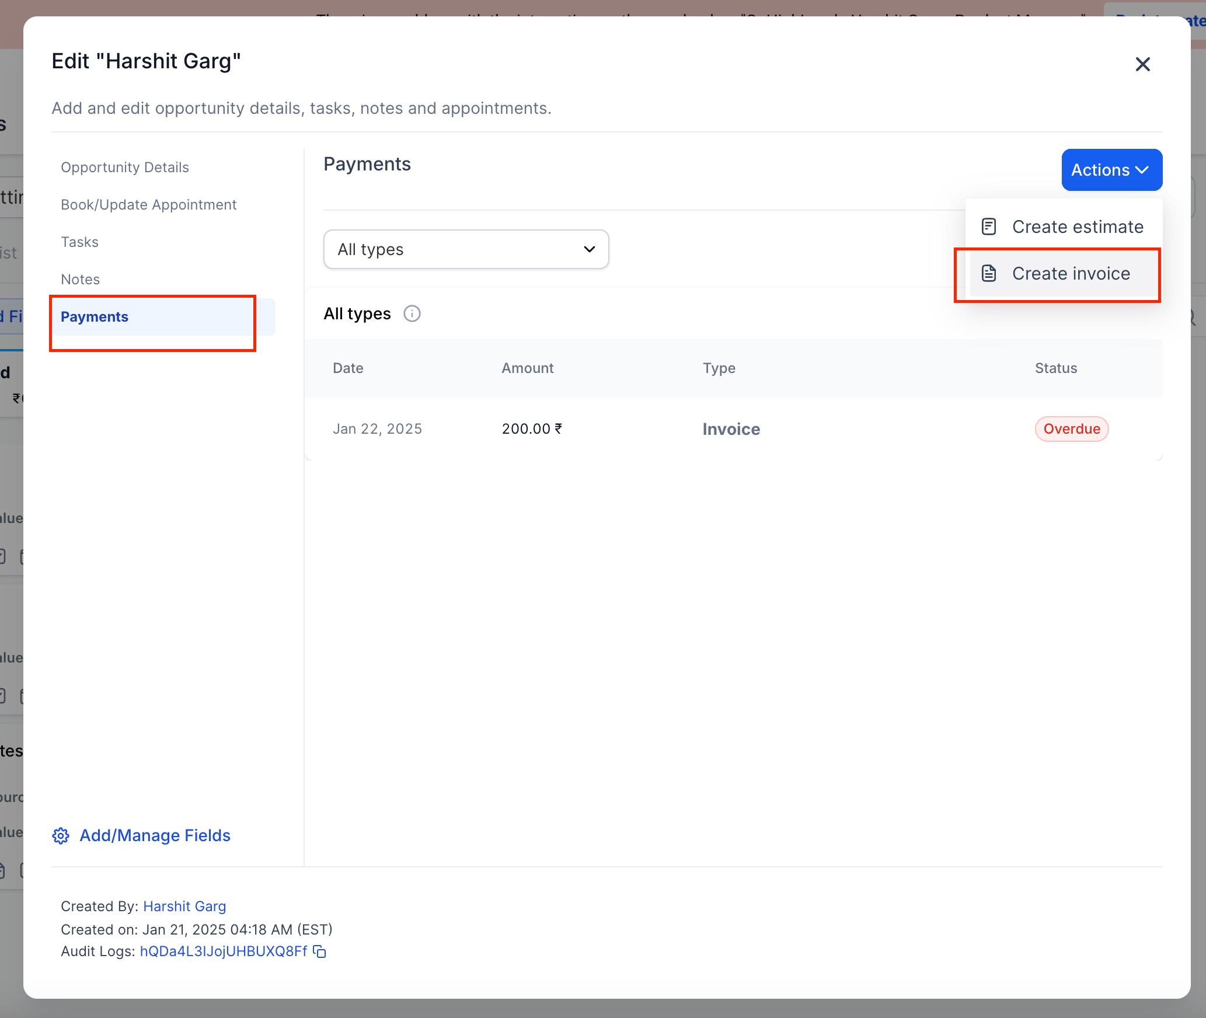Open the Notes section
The width and height of the screenshot is (1206, 1018).
[80, 280]
